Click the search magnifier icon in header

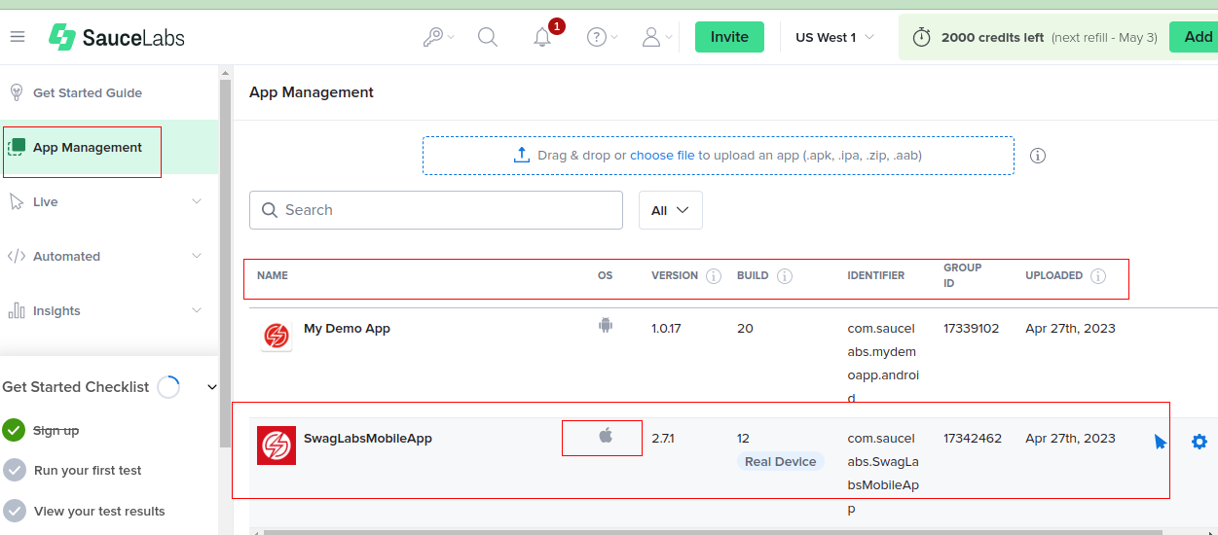[488, 37]
